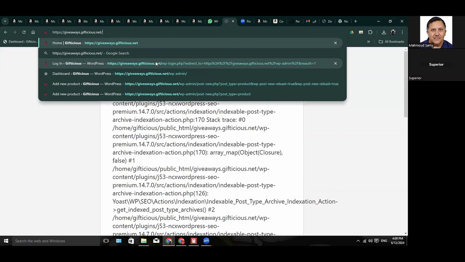Switch to the first Amazon tab
Viewport: 465px width, 262px height.
pyautogui.click(x=17, y=21)
